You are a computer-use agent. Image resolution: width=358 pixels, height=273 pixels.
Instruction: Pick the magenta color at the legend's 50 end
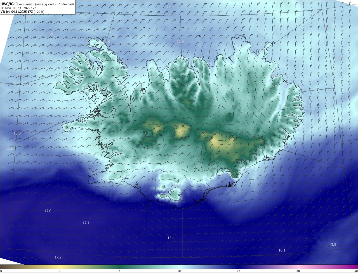pyautogui.click(x=355, y=267)
